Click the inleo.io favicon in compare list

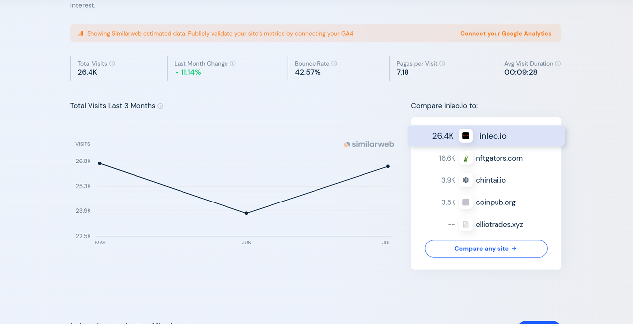pos(466,136)
